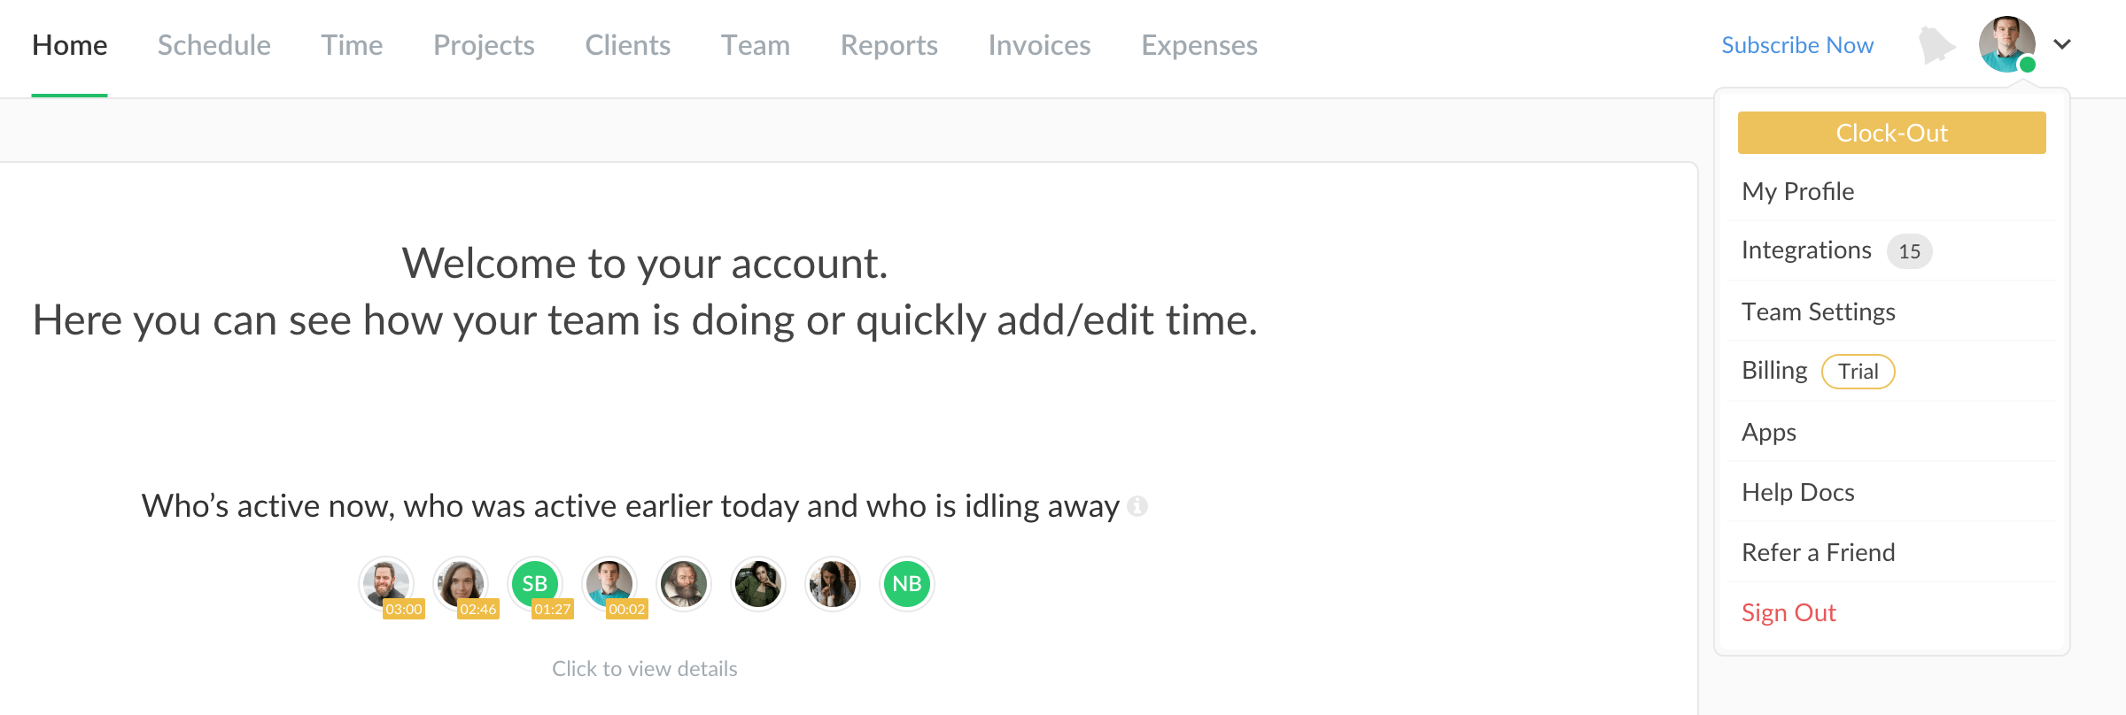The width and height of the screenshot is (2126, 715).
Task: Open NB team member avatar
Action: 907,584
